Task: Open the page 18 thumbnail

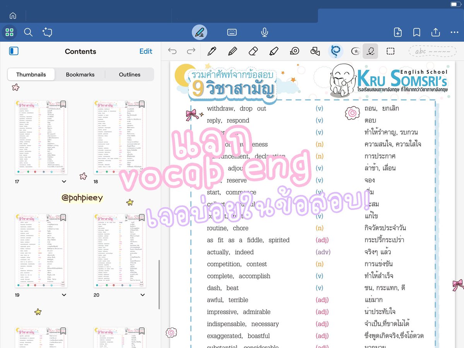Action: (x=119, y=137)
